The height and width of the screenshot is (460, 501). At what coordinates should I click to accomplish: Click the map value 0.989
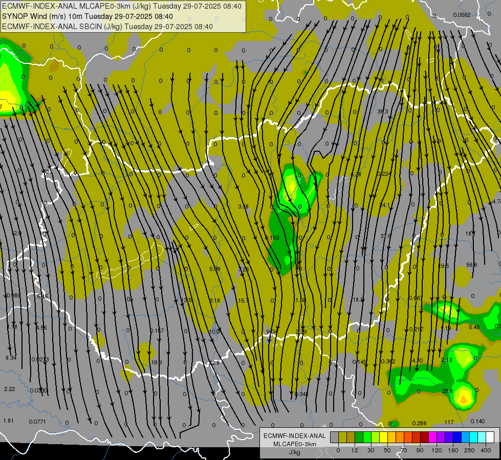click(13, 295)
